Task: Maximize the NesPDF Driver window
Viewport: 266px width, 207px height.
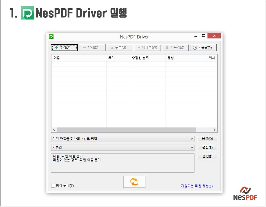Action: 204,35
